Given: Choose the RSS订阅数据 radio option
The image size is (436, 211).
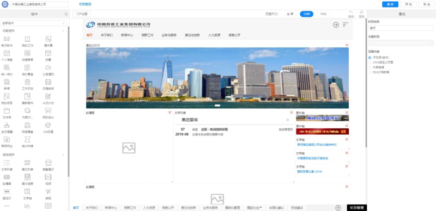Looking at the screenshot, I should (370, 72).
